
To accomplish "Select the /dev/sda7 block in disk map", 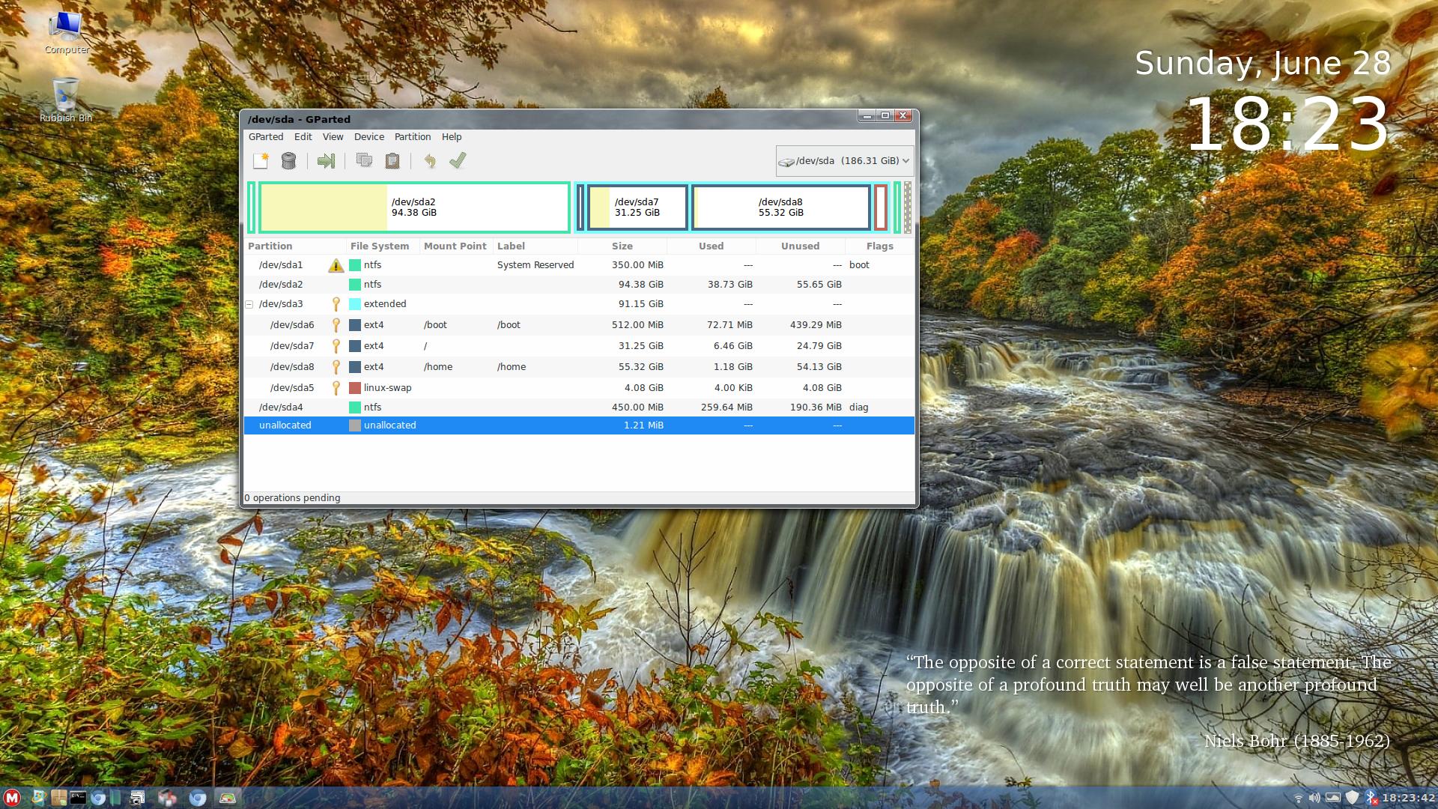I will coord(637,207).
